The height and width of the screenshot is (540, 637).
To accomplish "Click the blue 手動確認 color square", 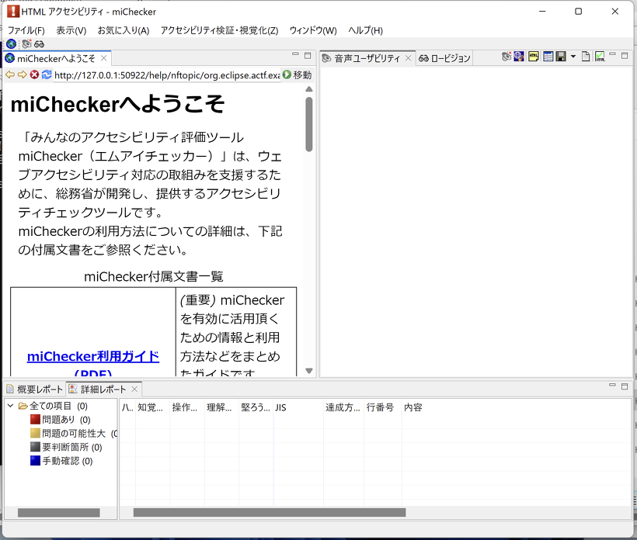I will coord(35,461).
